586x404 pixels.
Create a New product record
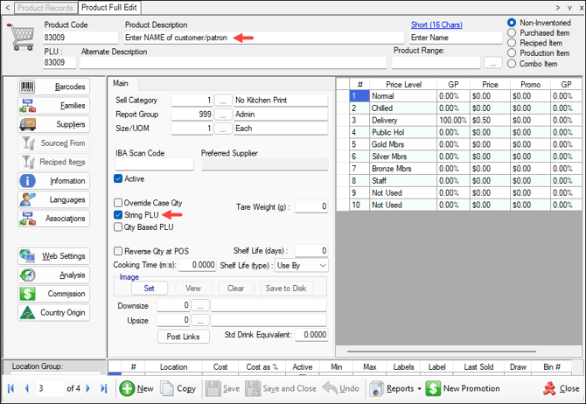(136, 388)
